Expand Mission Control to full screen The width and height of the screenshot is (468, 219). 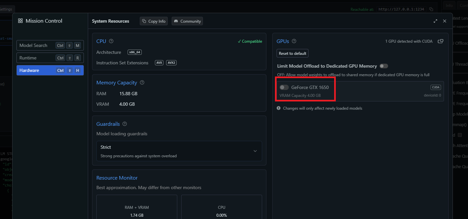(435, 21)
